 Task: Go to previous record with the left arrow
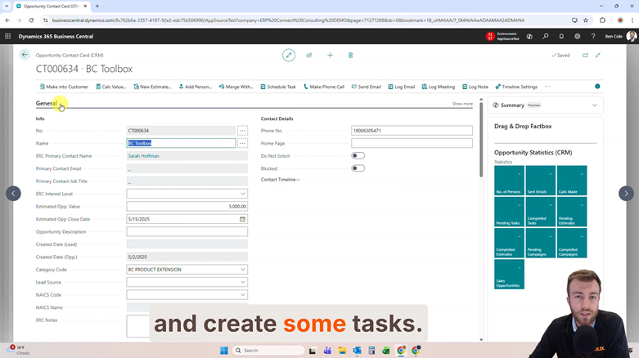coord(13,194)
